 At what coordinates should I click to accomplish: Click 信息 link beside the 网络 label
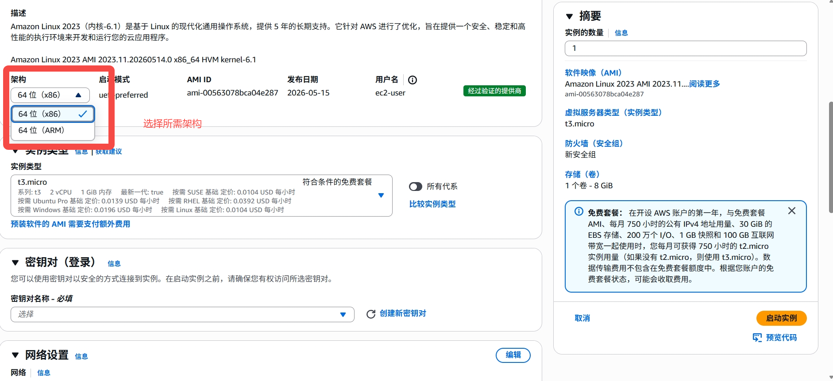(44, 373)
